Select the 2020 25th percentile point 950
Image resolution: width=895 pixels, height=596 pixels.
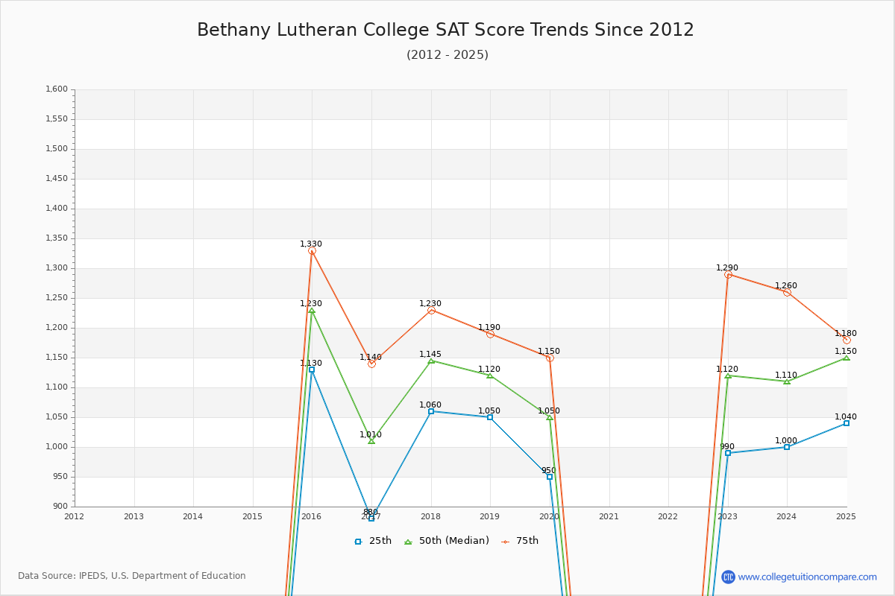(x=550, y=477)
